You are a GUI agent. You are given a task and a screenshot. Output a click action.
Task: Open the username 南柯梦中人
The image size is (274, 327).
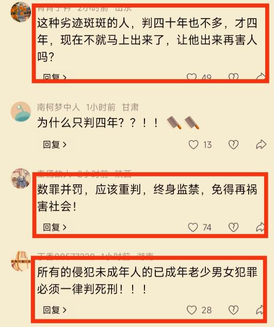58,107
